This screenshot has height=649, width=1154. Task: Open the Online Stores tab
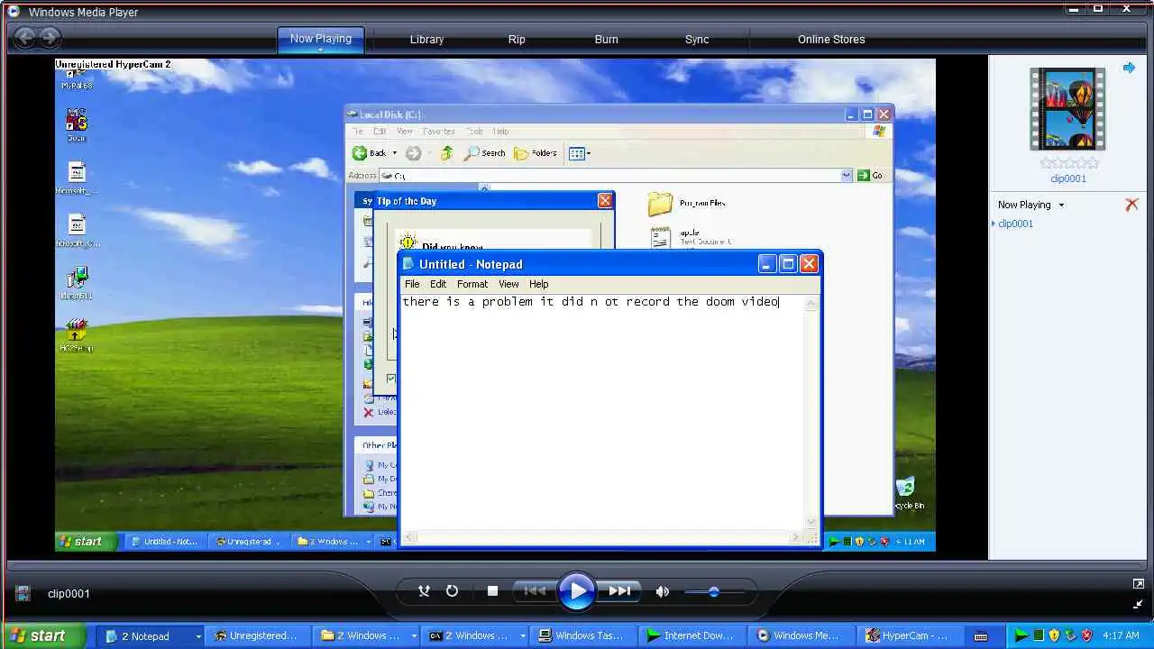point(831,40)
